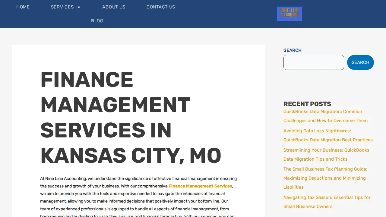Go to the About Us page
This screenshot has width=386, height=217.
point(114,7)
